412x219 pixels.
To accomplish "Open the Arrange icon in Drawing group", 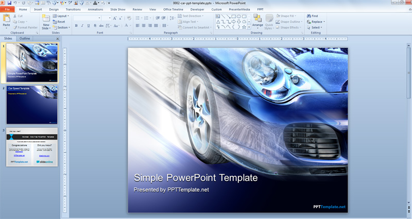I will (257, 19).
